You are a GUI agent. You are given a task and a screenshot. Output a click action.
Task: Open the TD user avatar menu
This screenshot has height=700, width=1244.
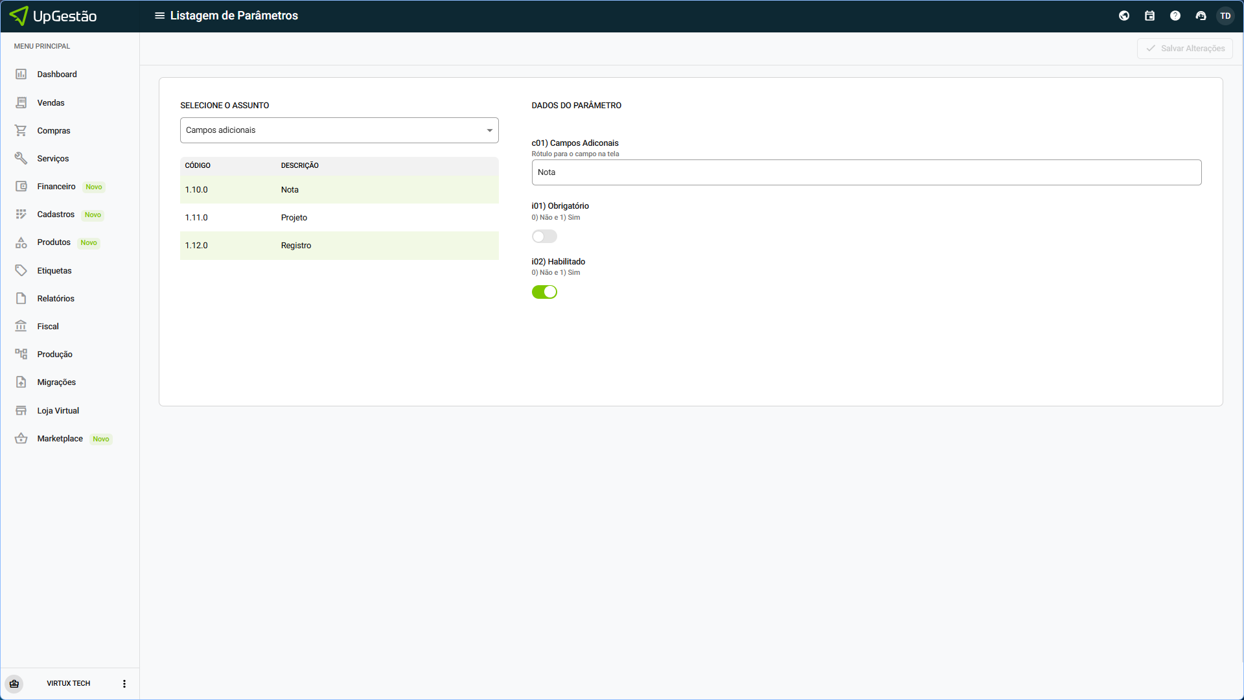[x=1225, y=16]
